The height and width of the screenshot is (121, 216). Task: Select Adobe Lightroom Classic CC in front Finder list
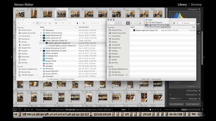pyautogui.click(x=146, y=30)
